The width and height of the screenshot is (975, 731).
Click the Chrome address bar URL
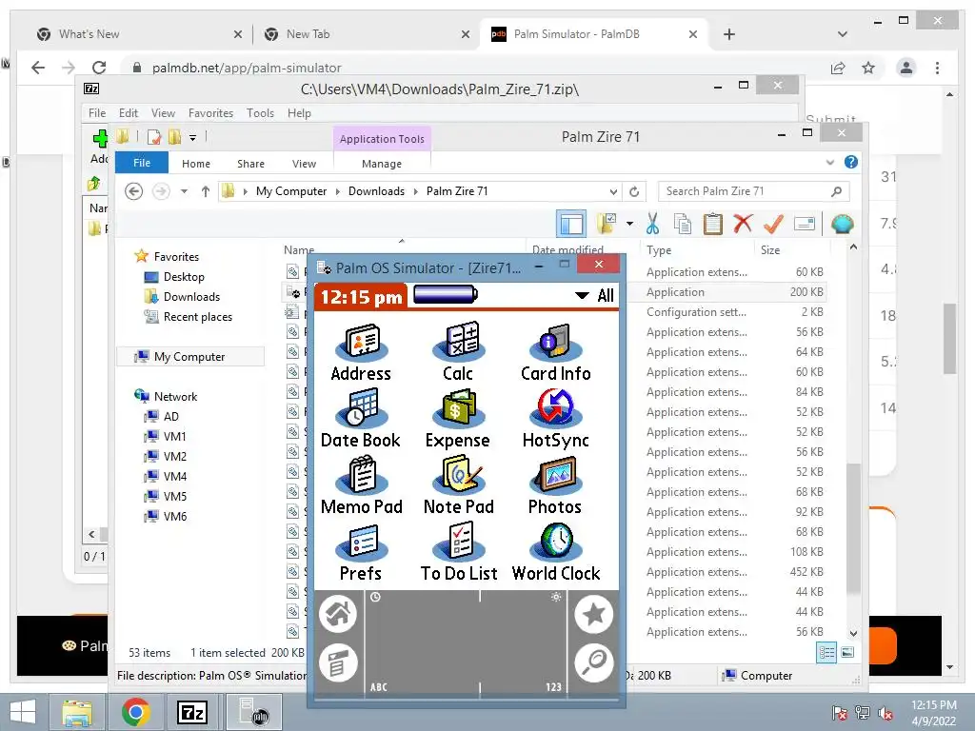tap(247, 68)
